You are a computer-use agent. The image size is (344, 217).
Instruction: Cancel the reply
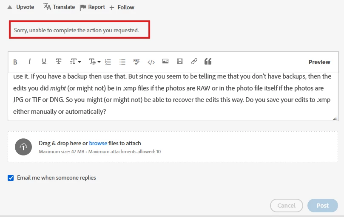[287, 206]
